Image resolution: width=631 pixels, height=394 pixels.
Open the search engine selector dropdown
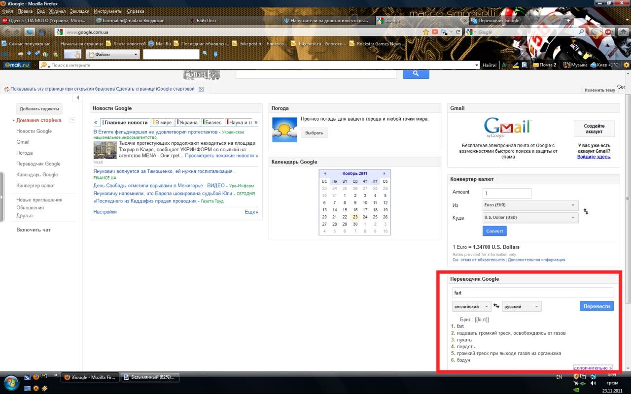(x=472, y=32)
